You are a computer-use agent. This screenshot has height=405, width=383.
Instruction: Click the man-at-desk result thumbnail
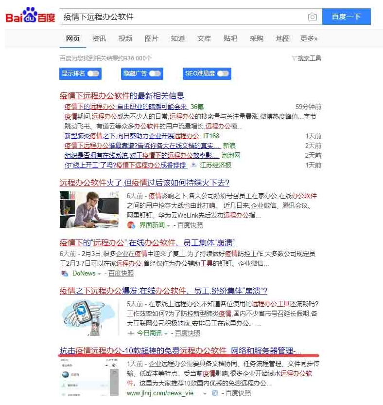coord(89,209)
